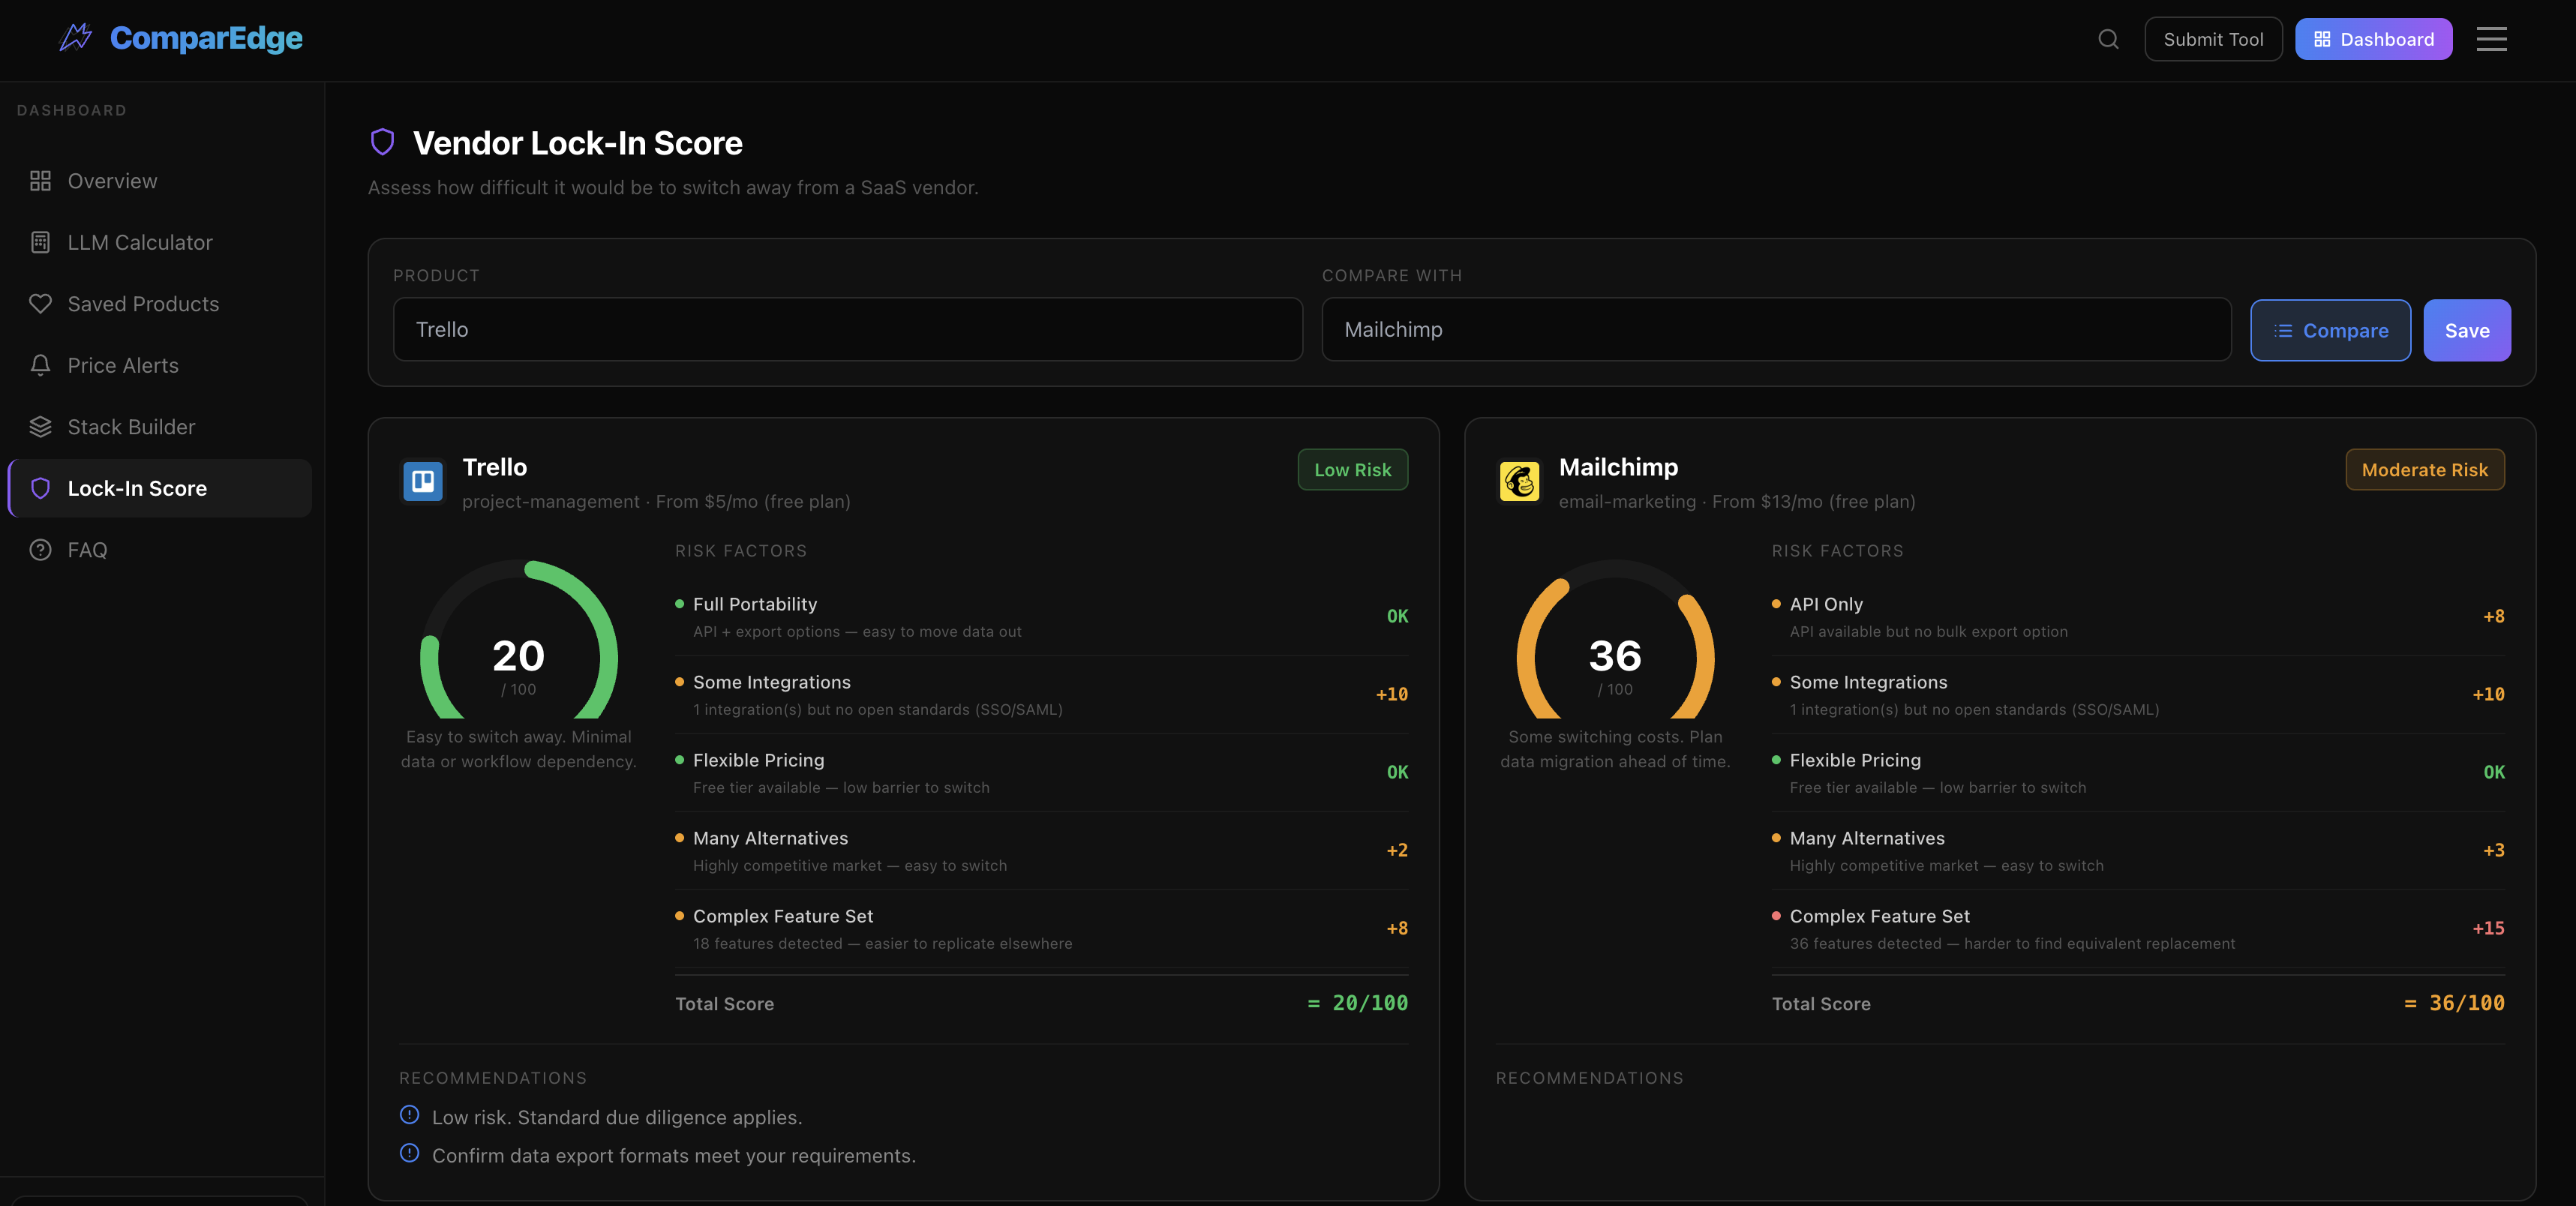2576x1206 pixels.
Task: Click the Mailchimp app logo
Action: (x=1519, y=481)
